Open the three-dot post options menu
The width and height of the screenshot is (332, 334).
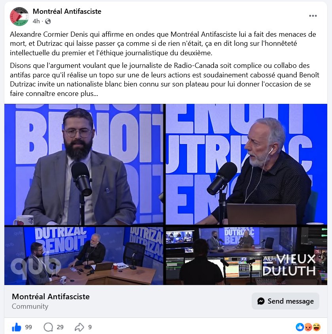(313, 16)
